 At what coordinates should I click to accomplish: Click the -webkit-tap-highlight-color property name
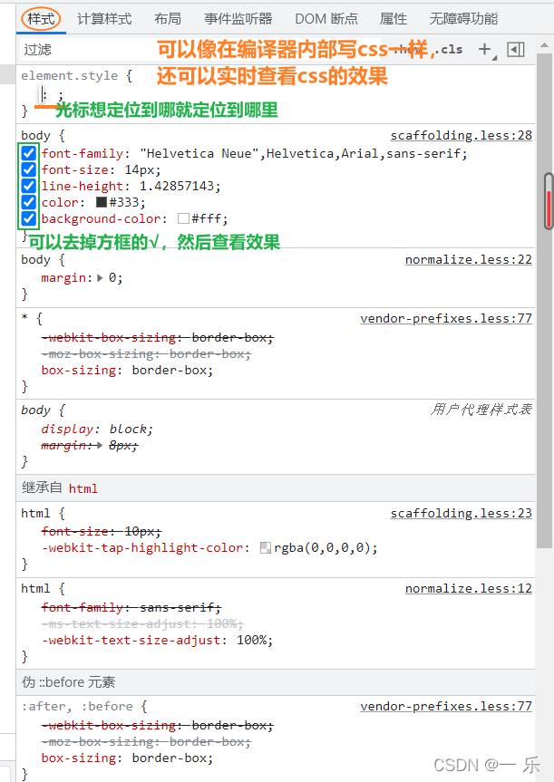pos(141,548)
